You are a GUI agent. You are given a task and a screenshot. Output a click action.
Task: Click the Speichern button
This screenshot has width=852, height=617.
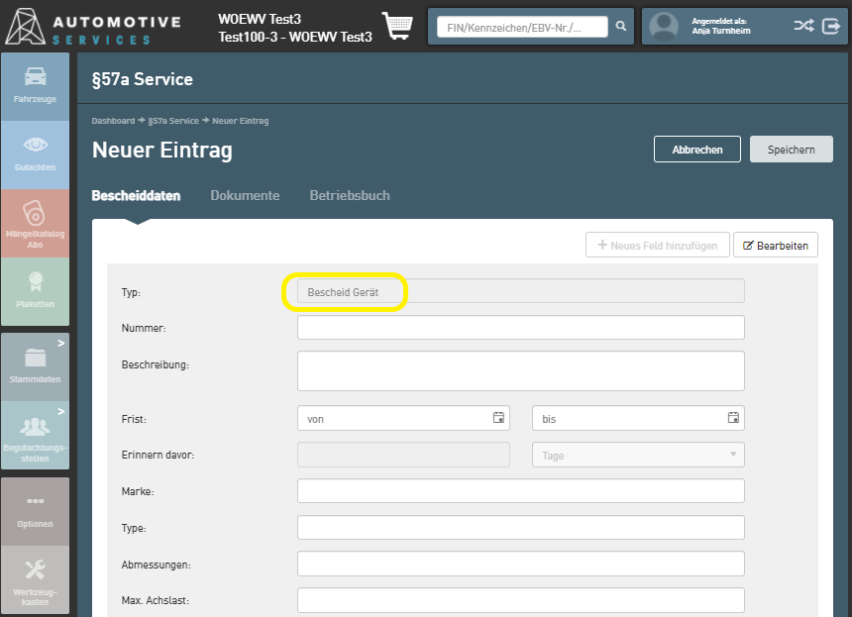(x=791, y=150)
